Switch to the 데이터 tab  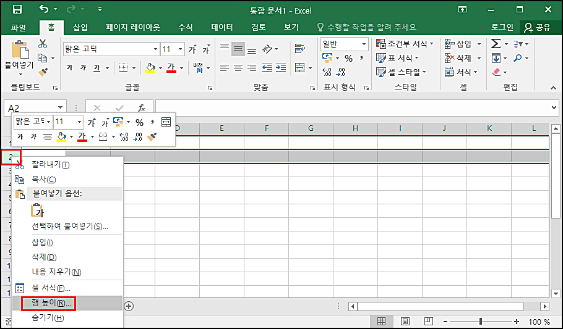point(222,27)
